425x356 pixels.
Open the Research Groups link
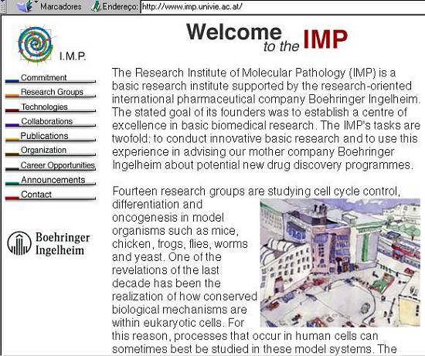(x=52, y=92)
